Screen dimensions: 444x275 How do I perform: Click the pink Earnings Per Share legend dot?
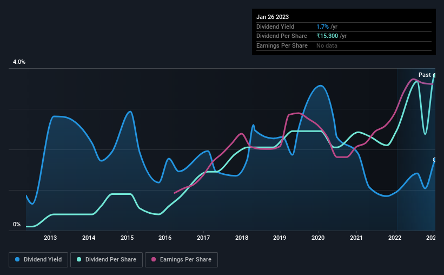(154, 259)
